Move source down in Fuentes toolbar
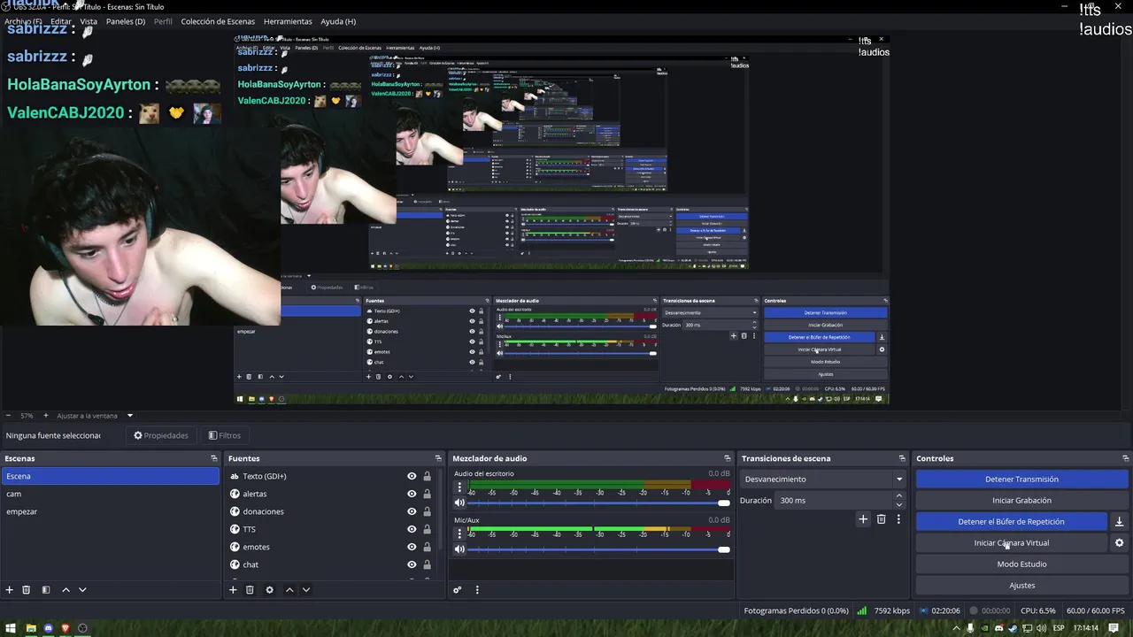The image size is (1133, 637). 306,590
